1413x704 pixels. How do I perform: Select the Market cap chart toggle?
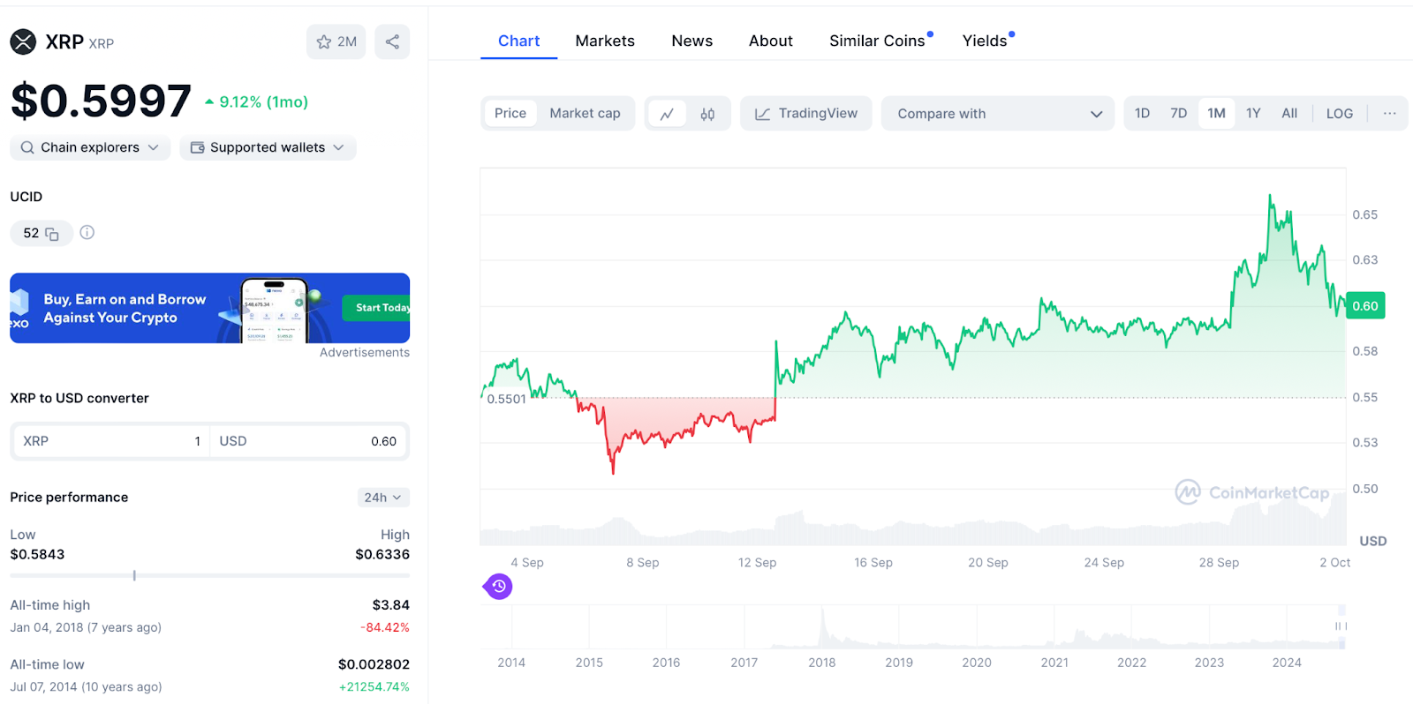[585, 113]
